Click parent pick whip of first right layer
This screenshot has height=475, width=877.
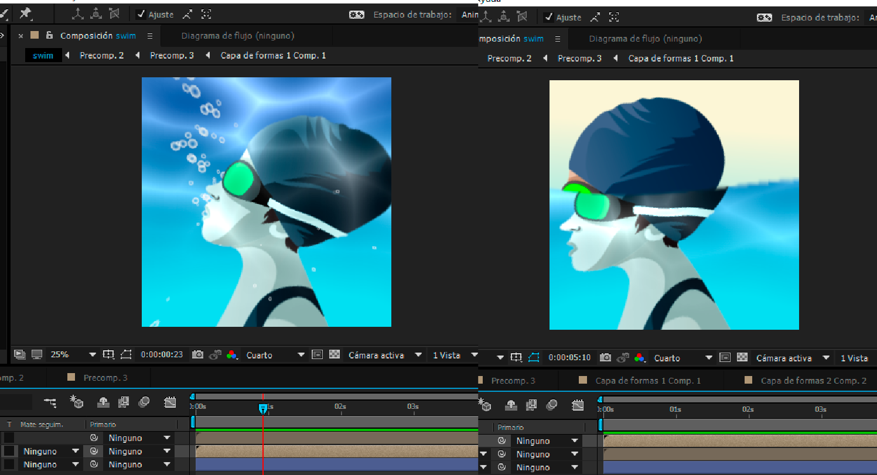[501, 440]
